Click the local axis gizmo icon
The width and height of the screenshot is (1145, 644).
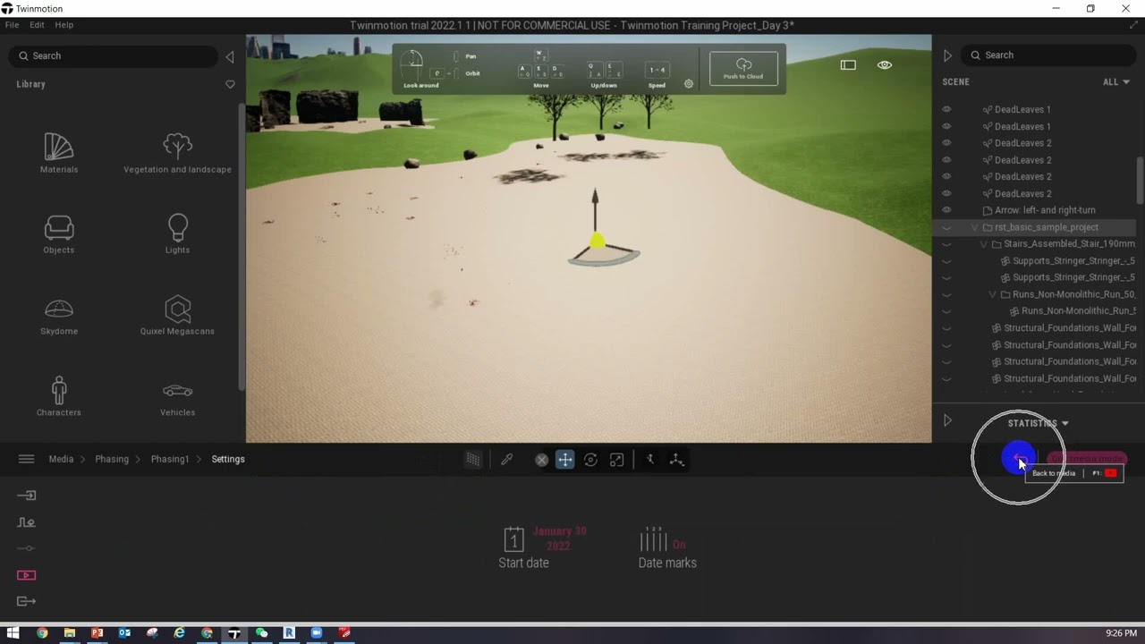tap(677, 459)
